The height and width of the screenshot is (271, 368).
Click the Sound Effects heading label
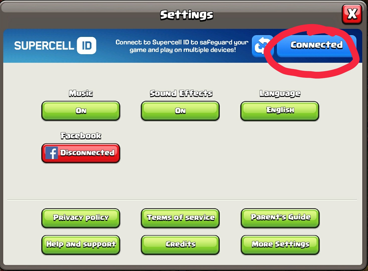click(181, 93)
